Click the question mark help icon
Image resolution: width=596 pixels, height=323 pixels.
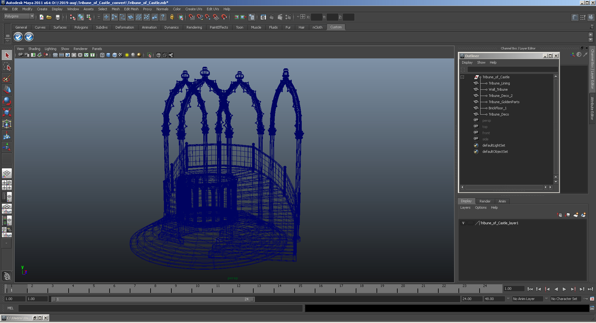pos(163,17)
